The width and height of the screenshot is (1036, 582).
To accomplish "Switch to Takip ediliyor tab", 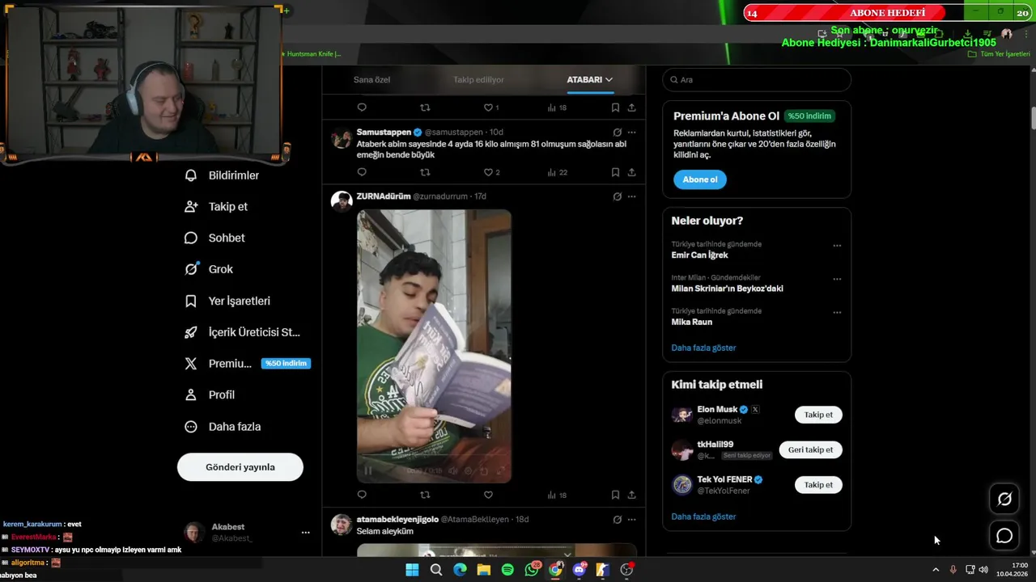I will pyautogui.click(x=478, y=80).
